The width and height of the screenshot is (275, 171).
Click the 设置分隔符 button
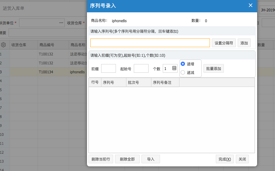point(224,43)
